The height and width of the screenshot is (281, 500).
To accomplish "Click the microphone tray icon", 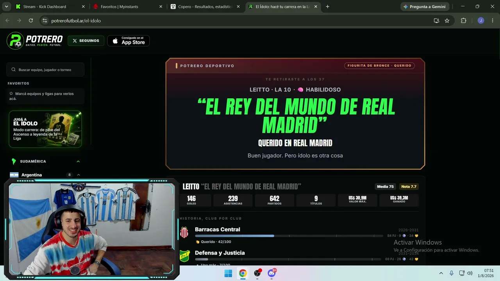I will point(452,273).
